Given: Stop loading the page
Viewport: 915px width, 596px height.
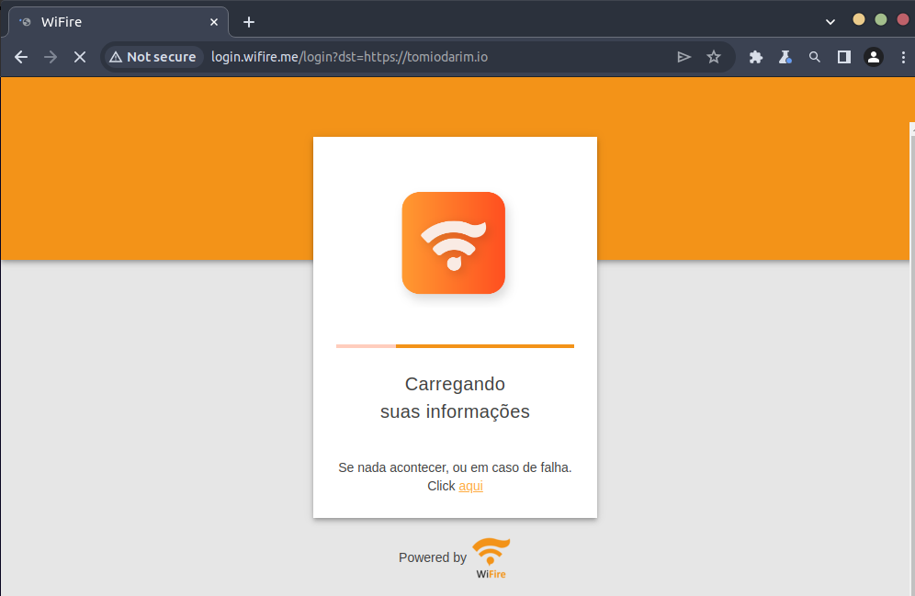Looking at the screenshot, I should (80, 57).
